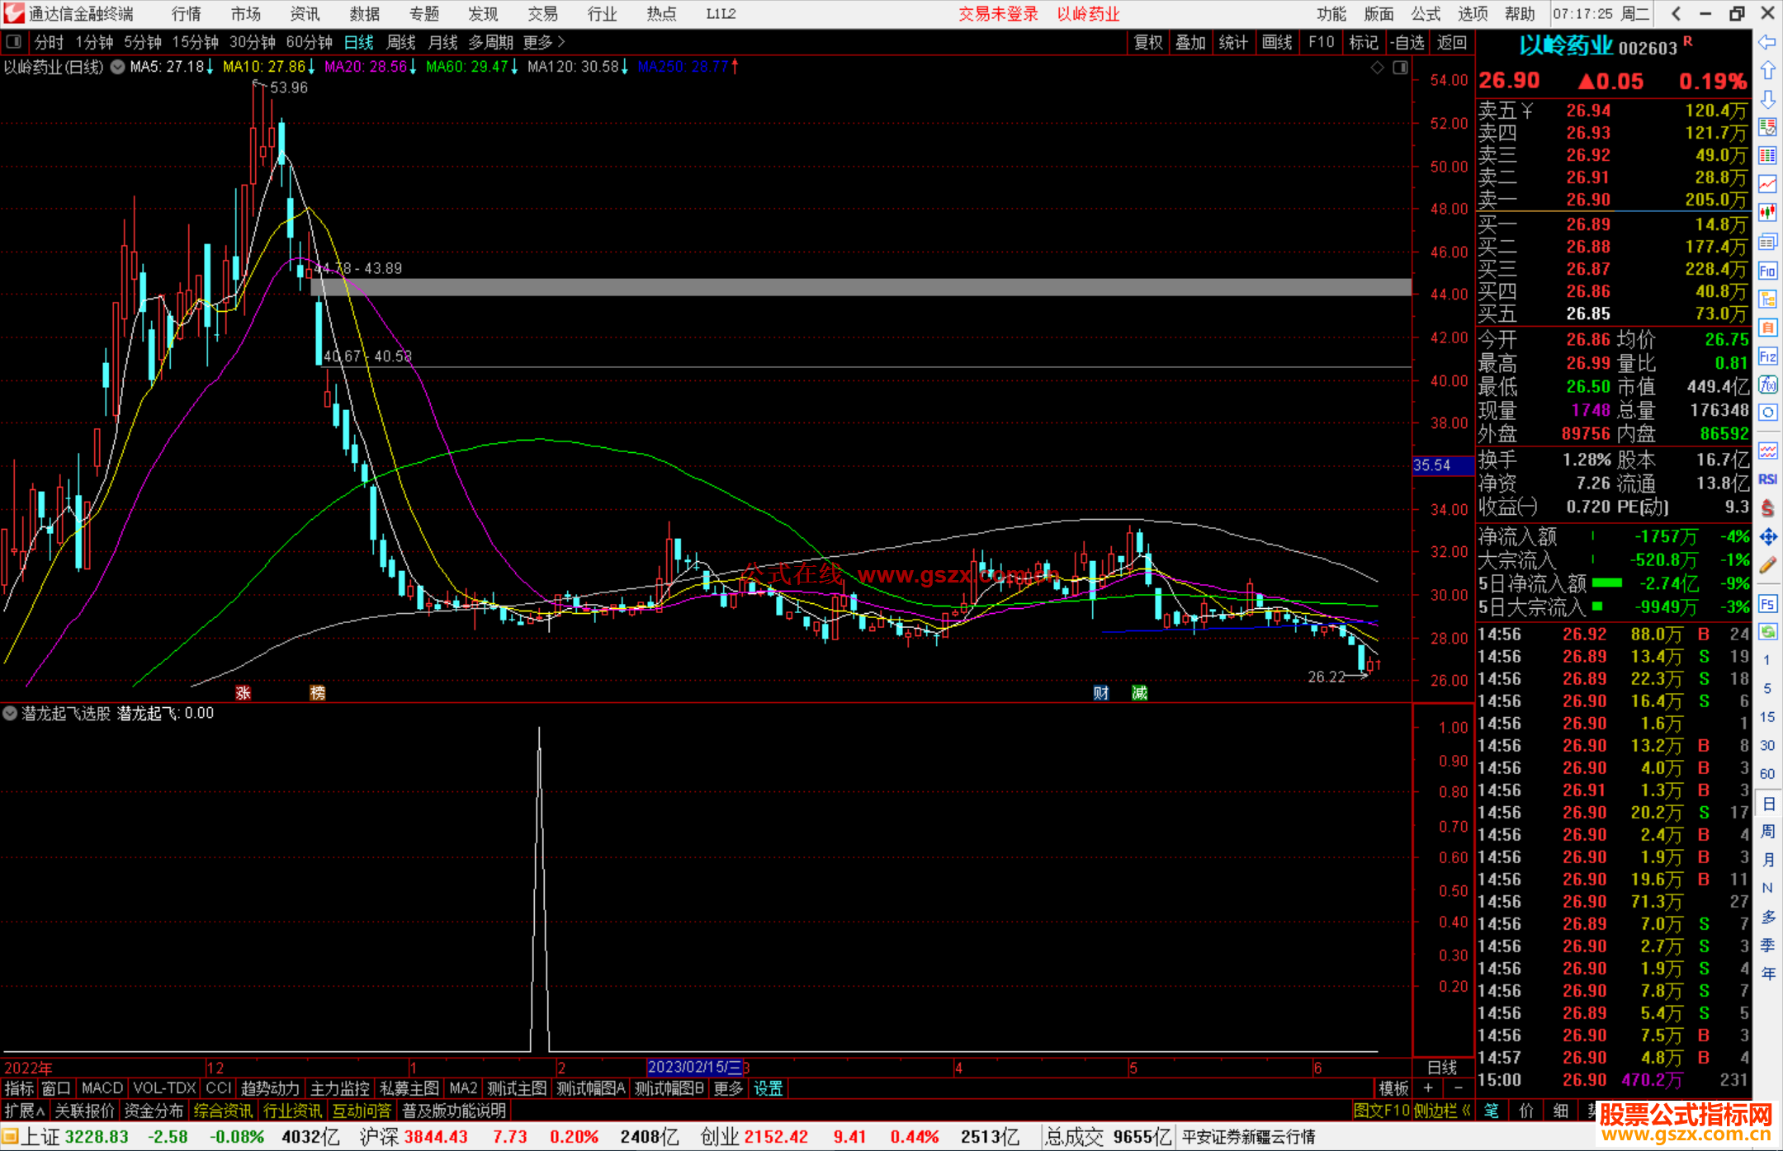
Task: Click the + zoom button beside 模板
Action: click(x=1428, y=1088)
